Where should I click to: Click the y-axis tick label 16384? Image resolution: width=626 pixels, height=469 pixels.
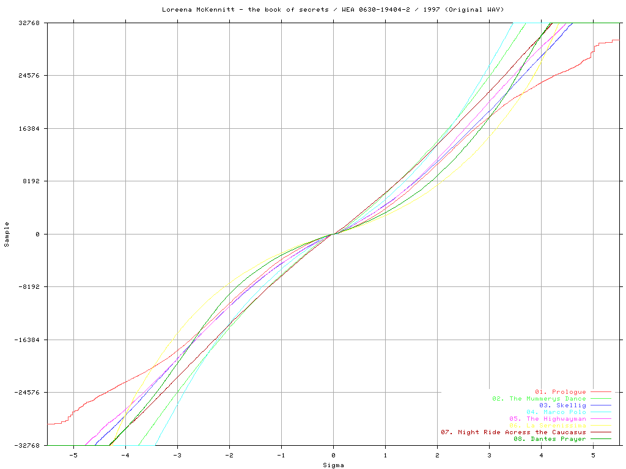pos(29,128)
